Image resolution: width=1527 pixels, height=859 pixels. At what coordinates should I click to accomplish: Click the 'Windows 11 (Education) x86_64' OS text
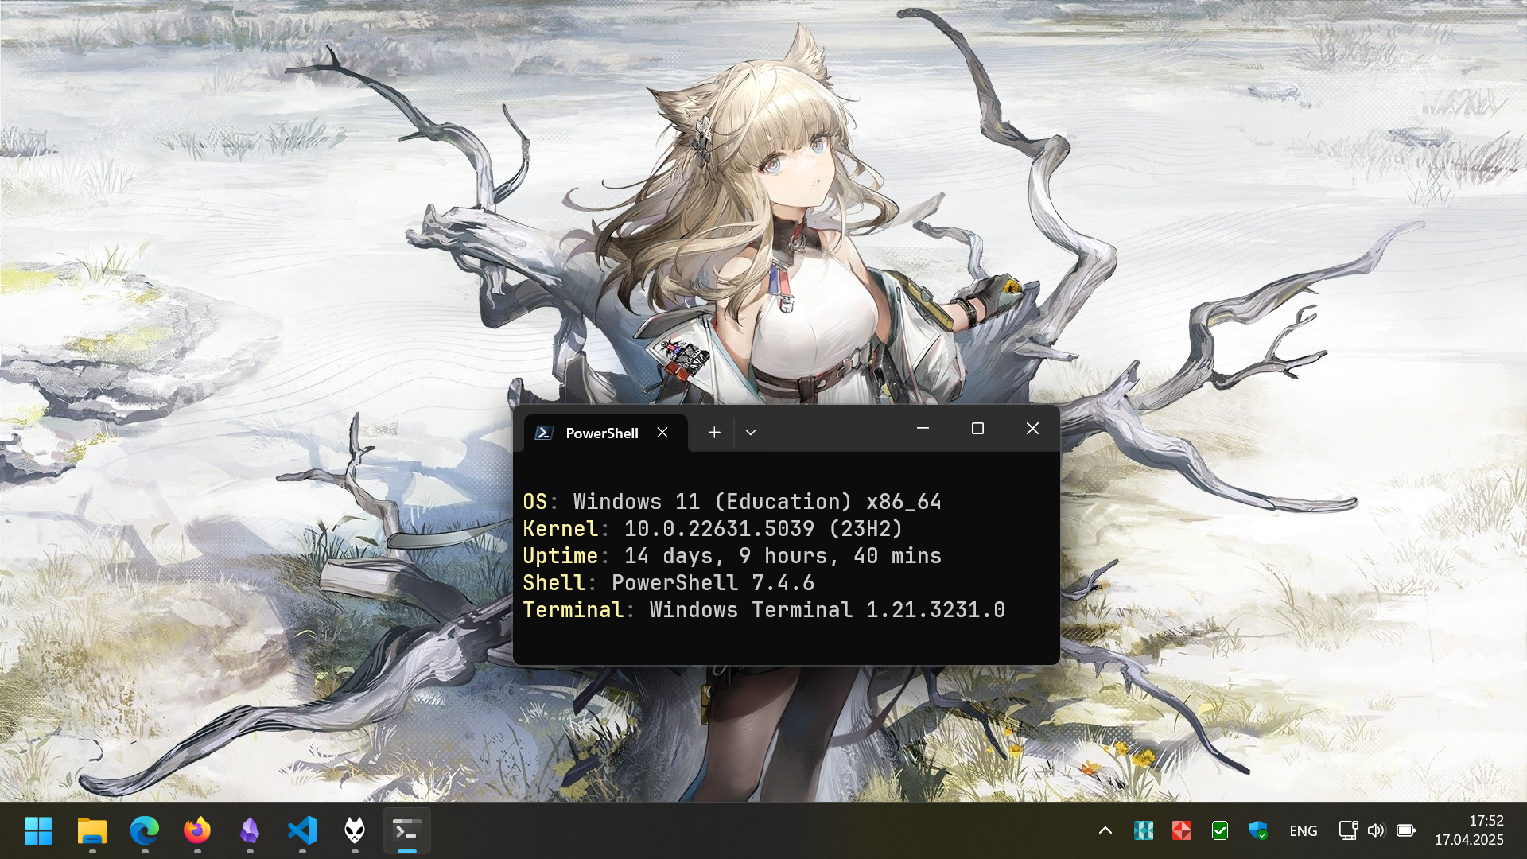(x=757, y=502)
